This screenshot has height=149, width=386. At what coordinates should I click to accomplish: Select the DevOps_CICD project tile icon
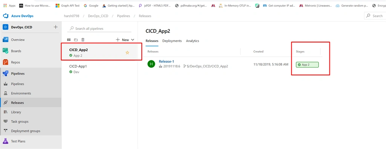pos(5,27)
